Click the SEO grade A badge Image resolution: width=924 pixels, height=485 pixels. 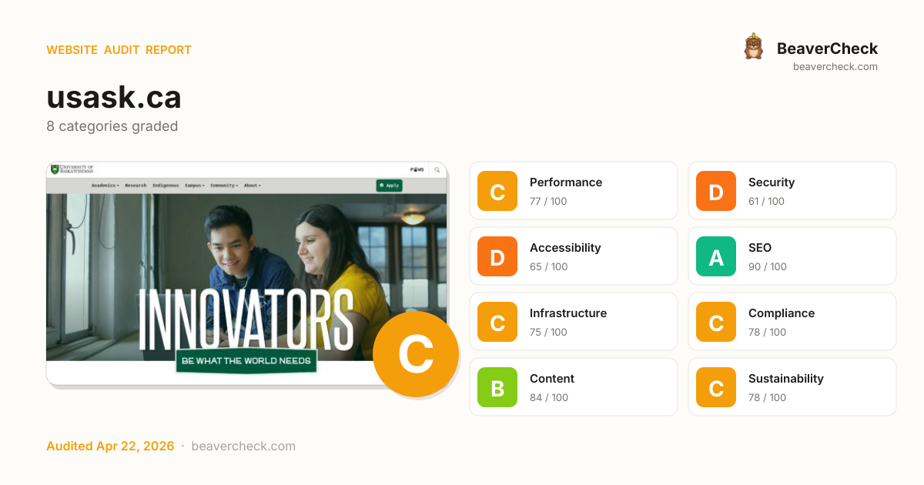point(716,256)
